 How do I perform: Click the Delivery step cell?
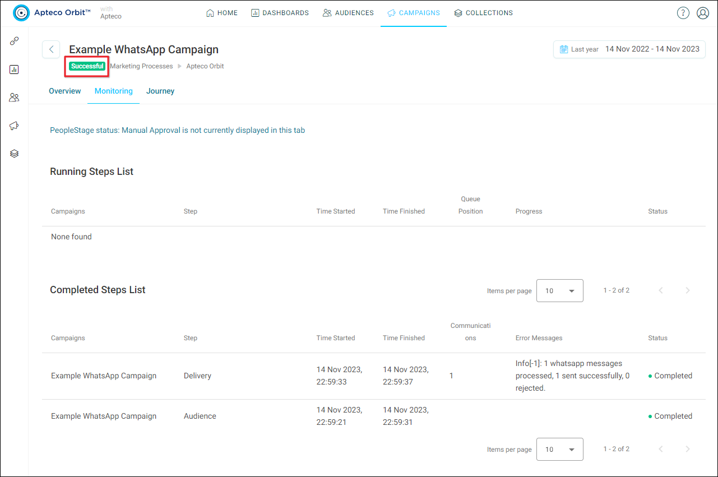click(x=197, y=376)
